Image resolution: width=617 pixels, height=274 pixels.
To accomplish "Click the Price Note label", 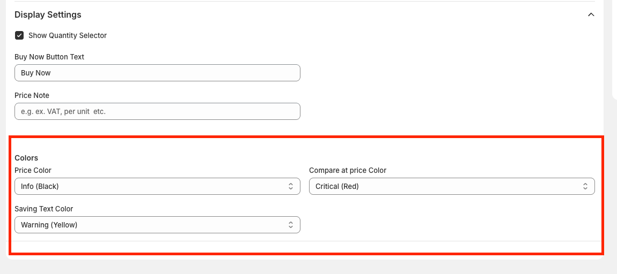I will (x=32, y=95).
